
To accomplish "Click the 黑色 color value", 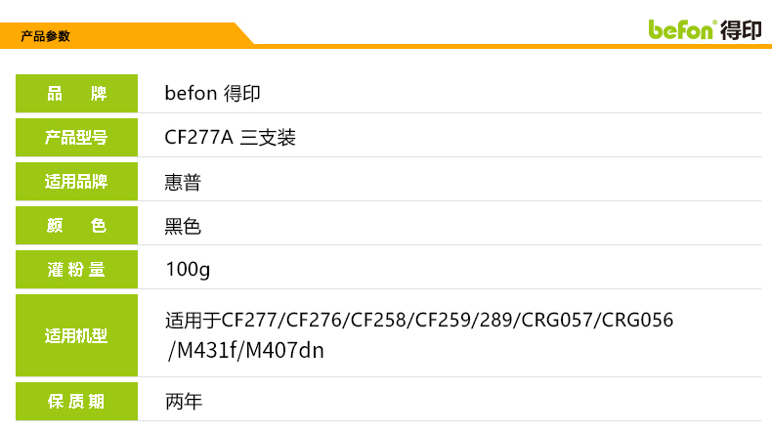I will [183, 227].
